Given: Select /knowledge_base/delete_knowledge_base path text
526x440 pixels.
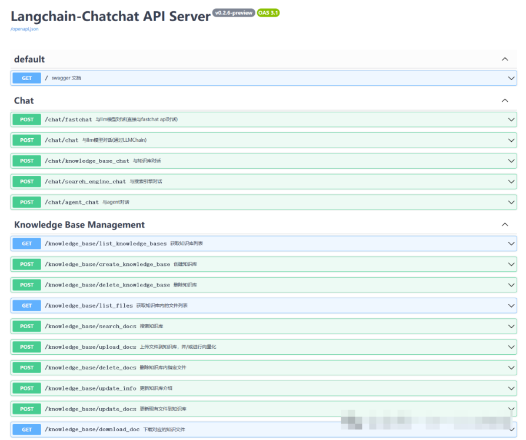Looking at the screenshot, I should [107, 285].
